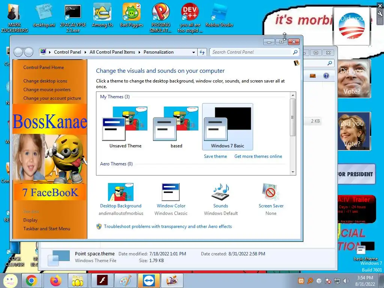Image resolution: width=384 pixels, height=288 pixels.
Task: Open the Paint palette taskbar icon
Action: (125, 280)
